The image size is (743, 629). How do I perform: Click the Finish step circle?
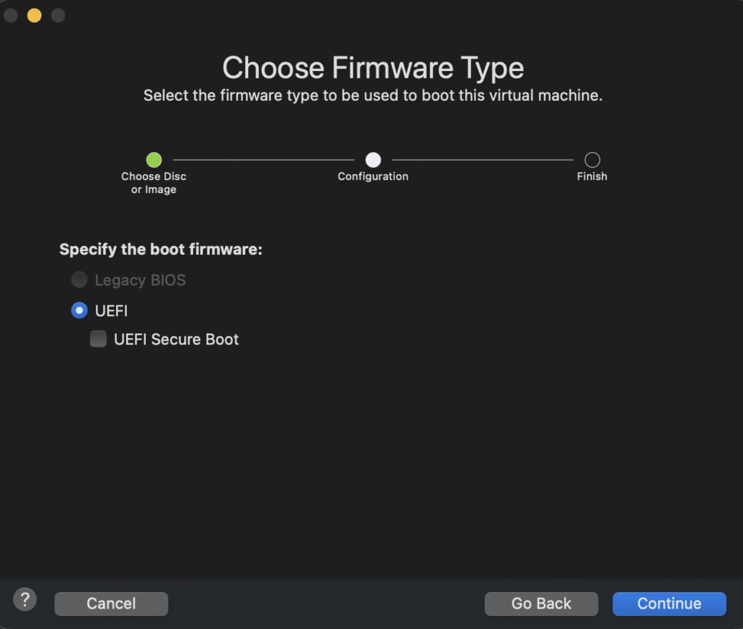(x=591, y=160)
